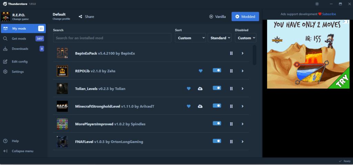Expand the MorePlayersImproved row chevron
The height and width of the screenshot is (165, 353).
[x=242, y=124]
